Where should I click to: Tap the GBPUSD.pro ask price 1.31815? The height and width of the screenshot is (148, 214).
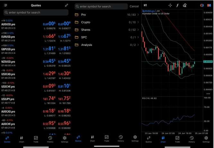coord(64,49)
